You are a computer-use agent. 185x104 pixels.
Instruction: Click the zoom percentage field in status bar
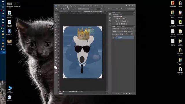pos(60,92)
